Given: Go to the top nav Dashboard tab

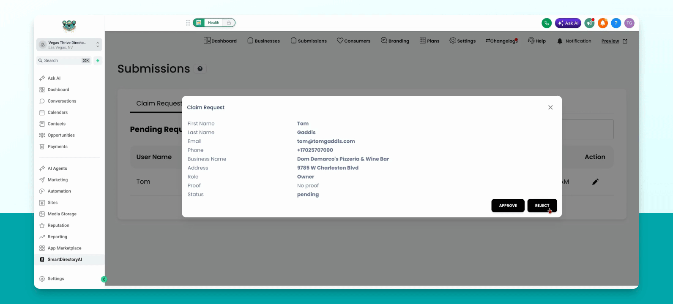Looking at the screenshot, I should click(220, 41).
